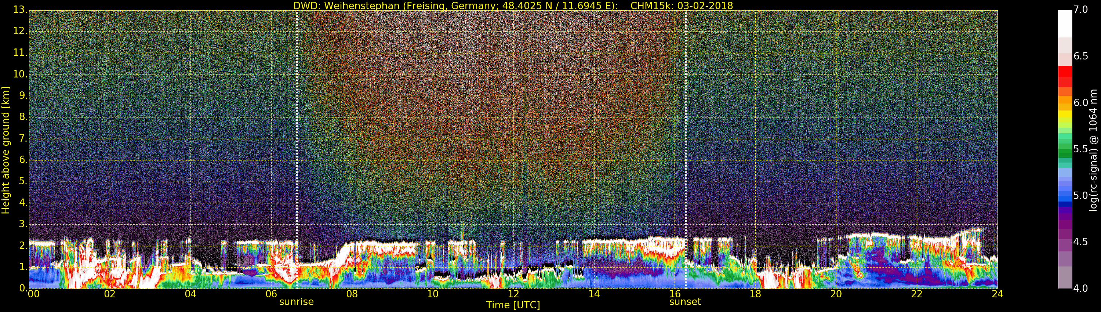Image resolution: width=1101 pixels, height=312 pixels.
Task: Select the height axis tick "7."
Action: pyautogui.click(x=23, y=139)
